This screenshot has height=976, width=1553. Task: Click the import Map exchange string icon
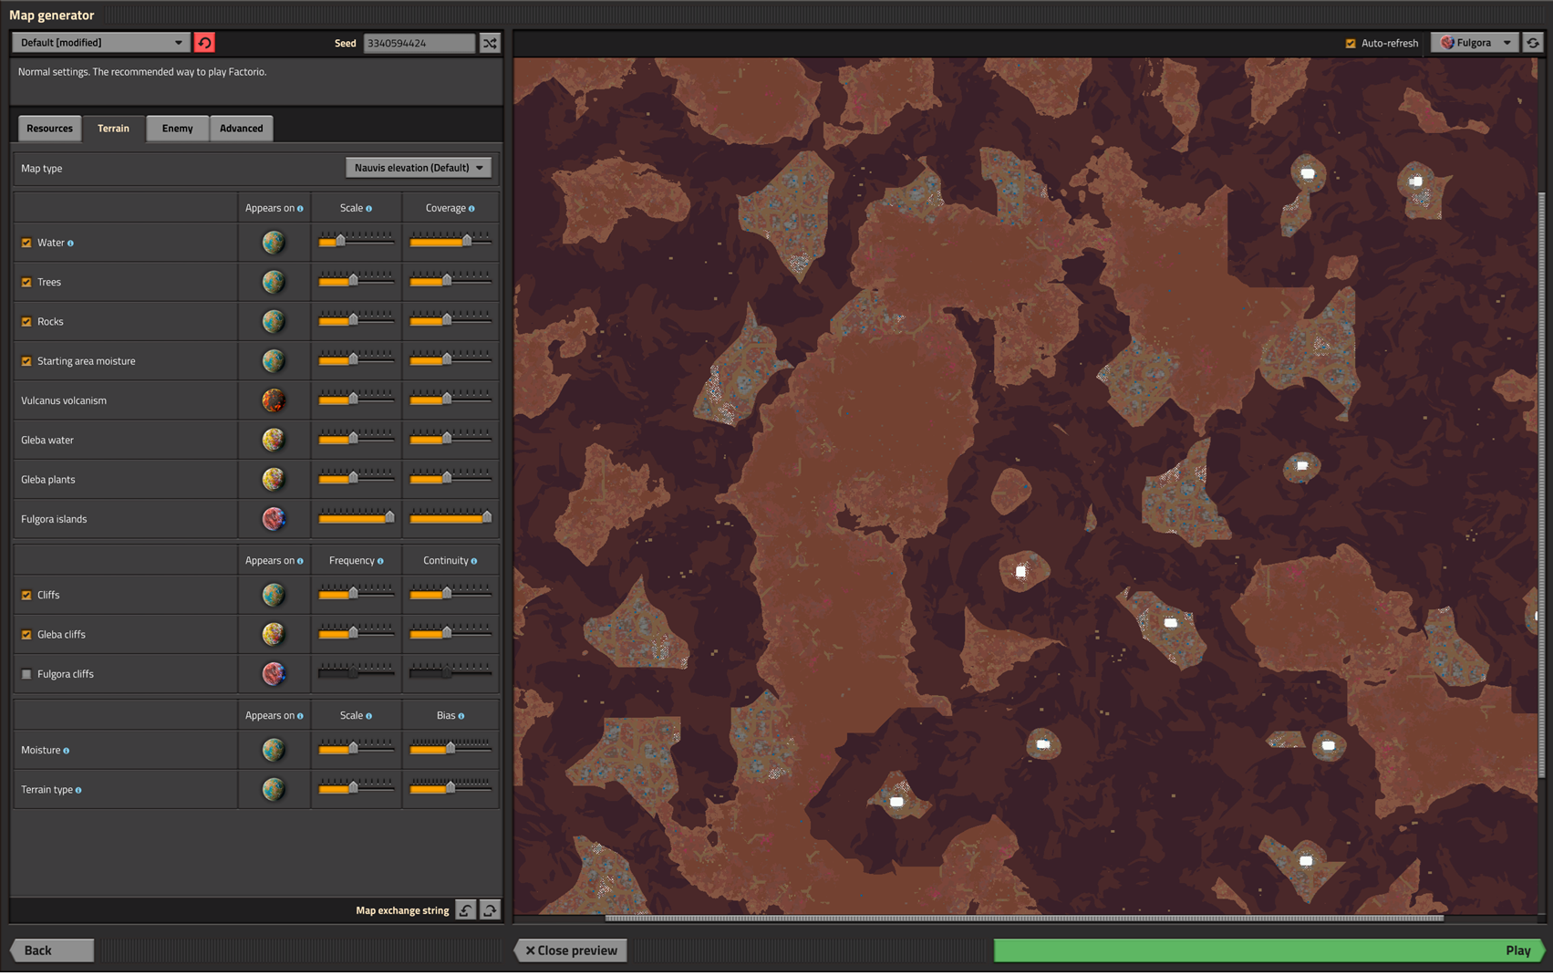[x=466, y=910]
